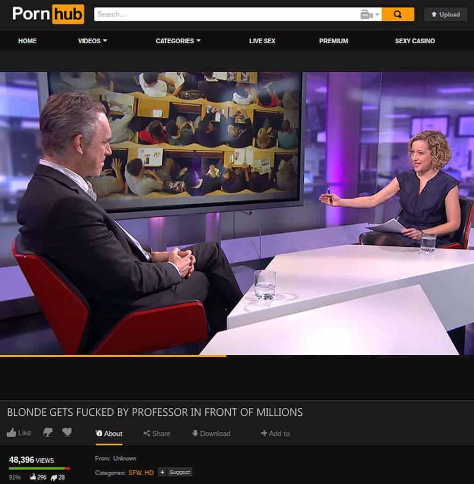Focus the Search input field
This screenshot has width=474, height=484.
227,14
